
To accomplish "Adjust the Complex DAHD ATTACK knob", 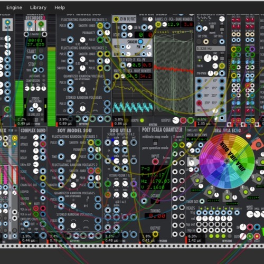I will [x=36, y=144].
